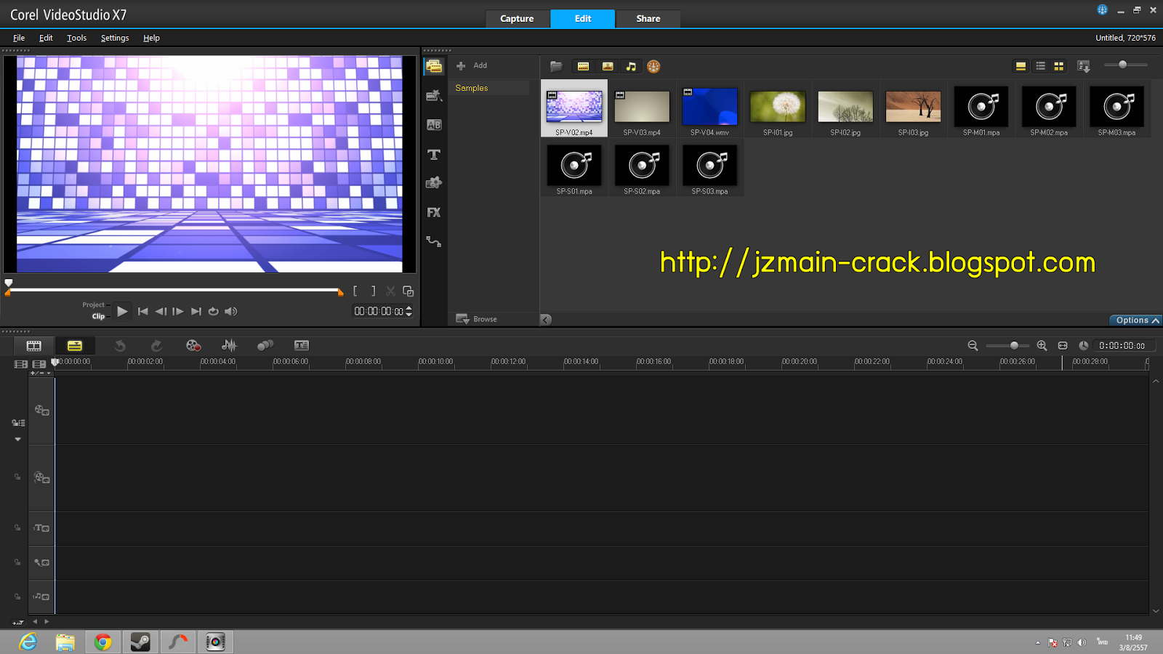
Task: Set the Mark-out bracket point
Action: click(x=374, y=291)
